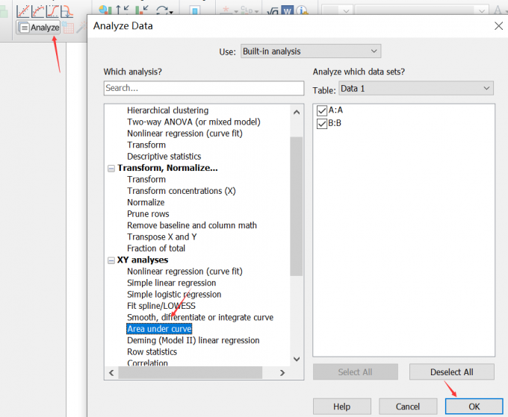508x417 pixels.
Task: Click the Deselect All button
Action: pyautogui.click(x=451, y=372)
